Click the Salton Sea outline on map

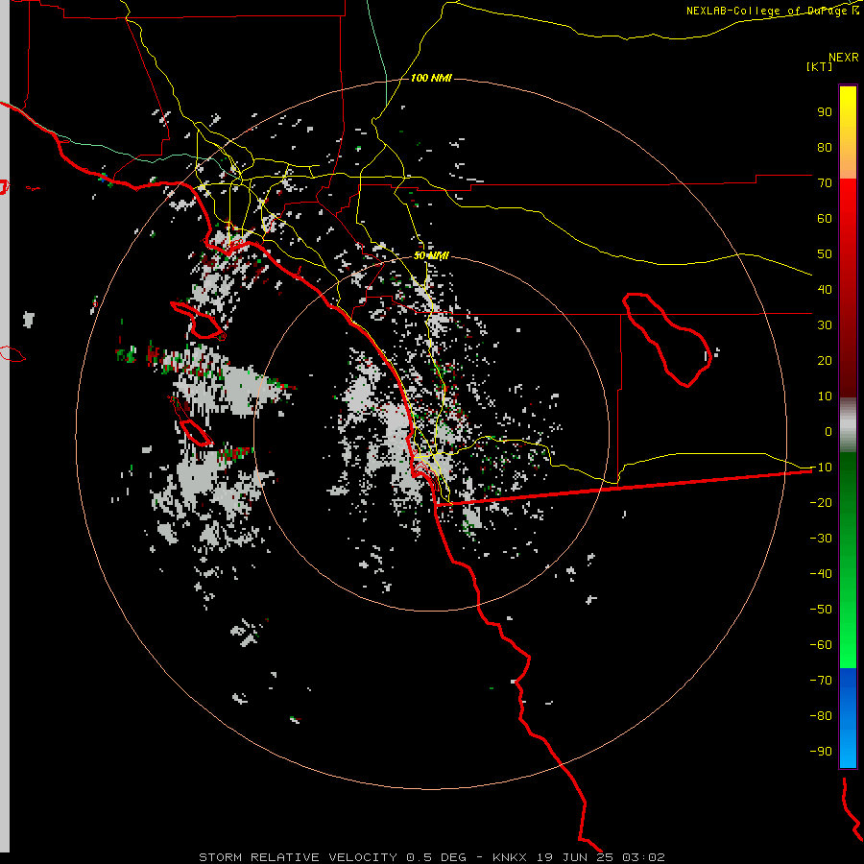667,340
